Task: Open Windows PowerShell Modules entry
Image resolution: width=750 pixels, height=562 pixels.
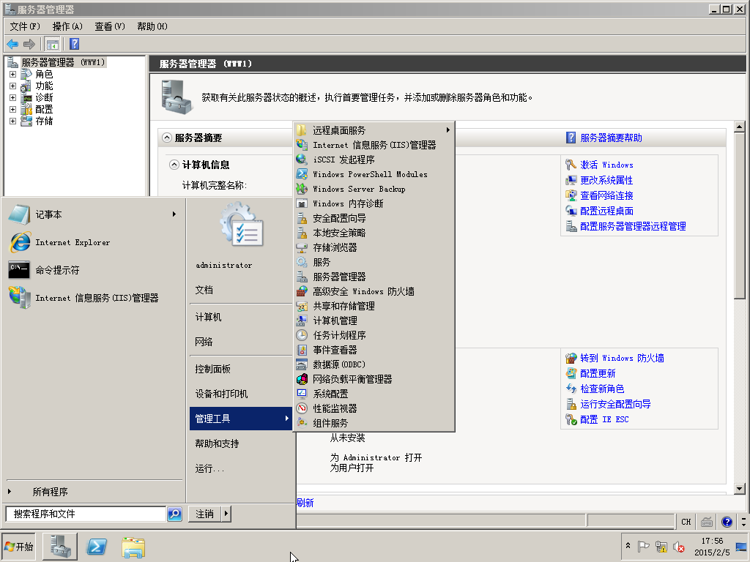Action: pyautogui.click(x=374, y=174)
